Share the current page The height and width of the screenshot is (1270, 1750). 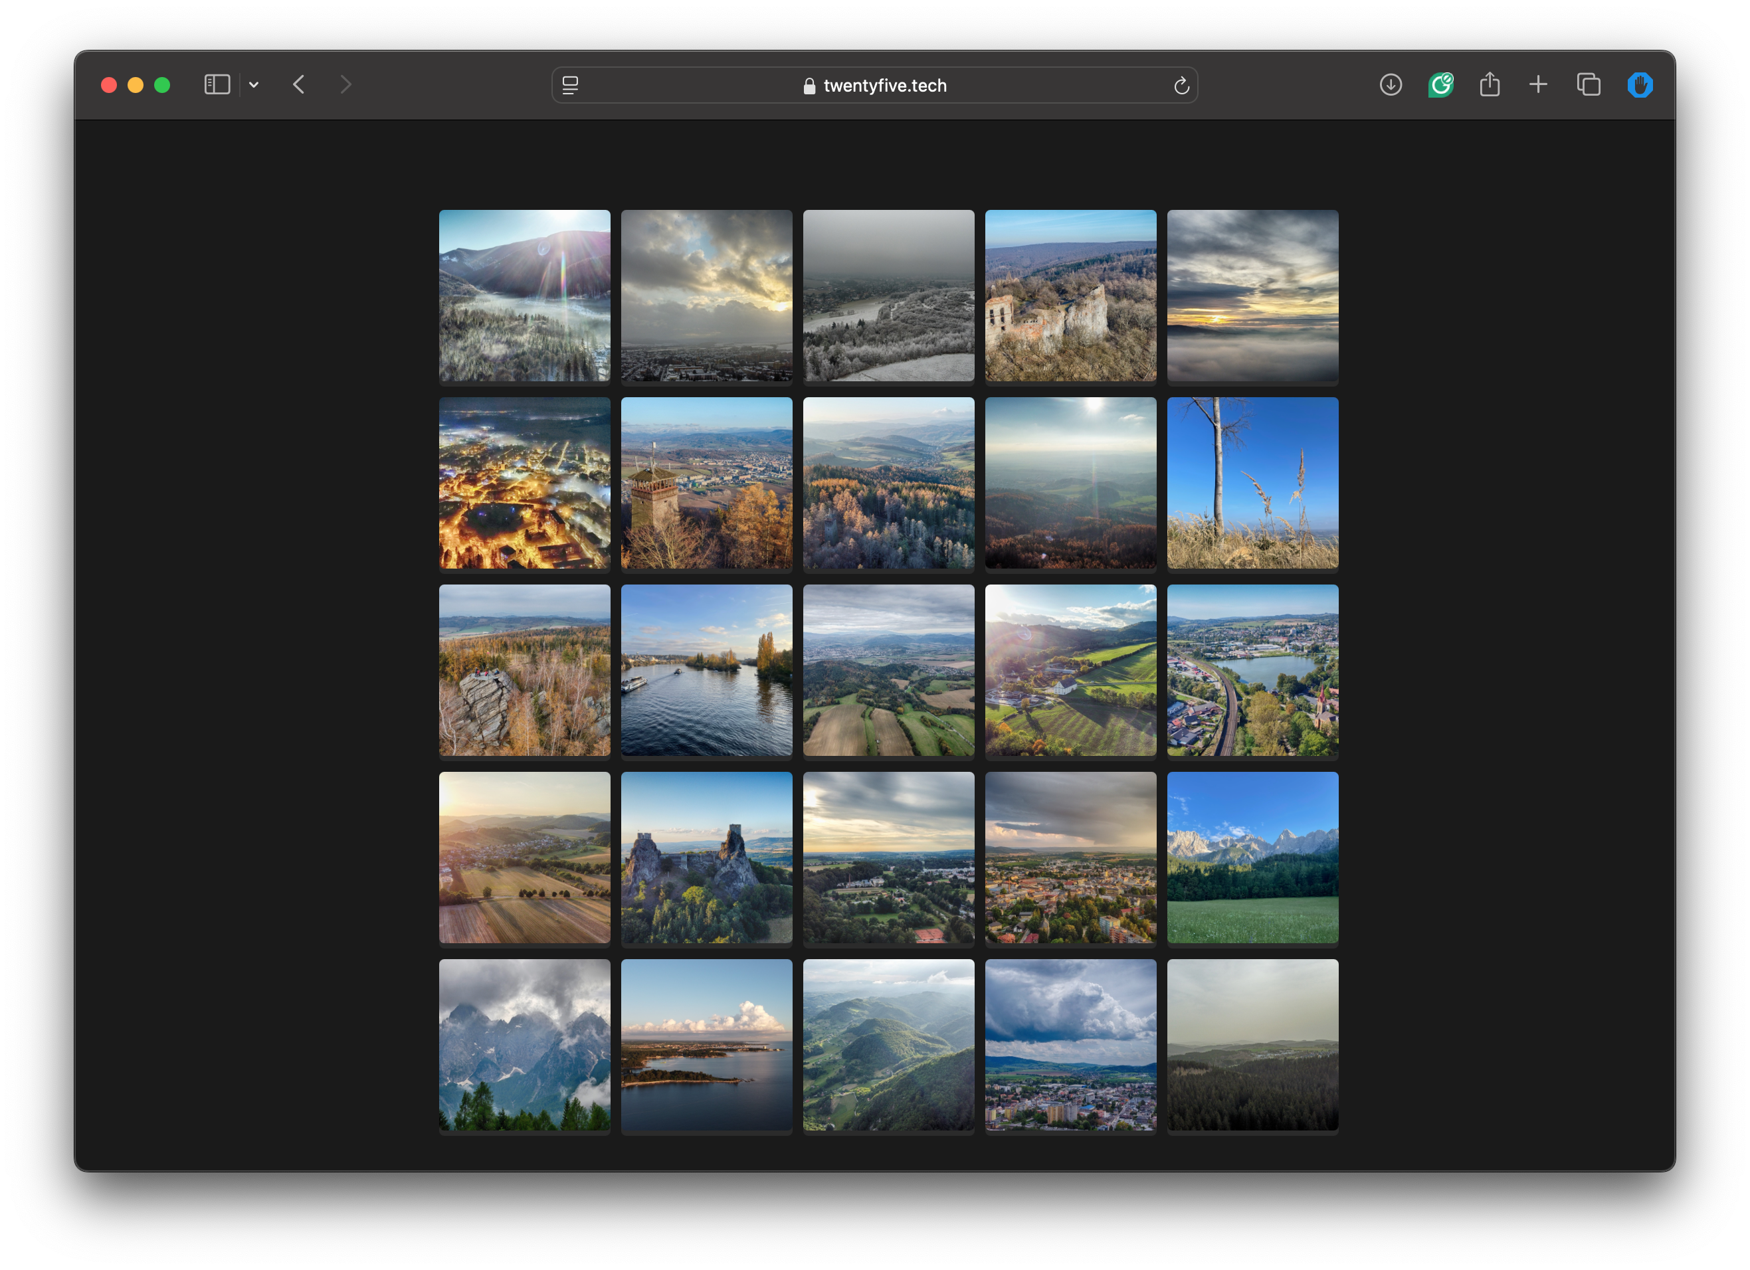point(1490,85)
